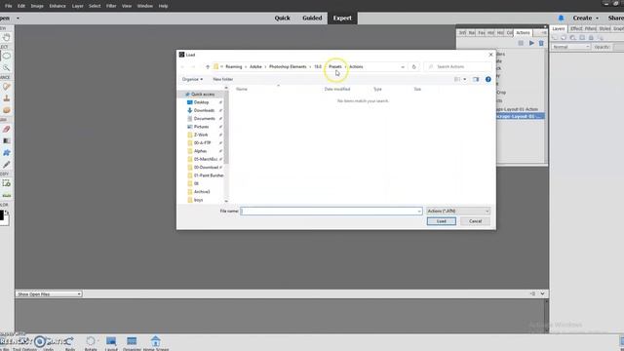The height and width of the screenshot is (351, 624).
Task: Open the Open button dropdown arrow
Action: click(x=18, y=18)
